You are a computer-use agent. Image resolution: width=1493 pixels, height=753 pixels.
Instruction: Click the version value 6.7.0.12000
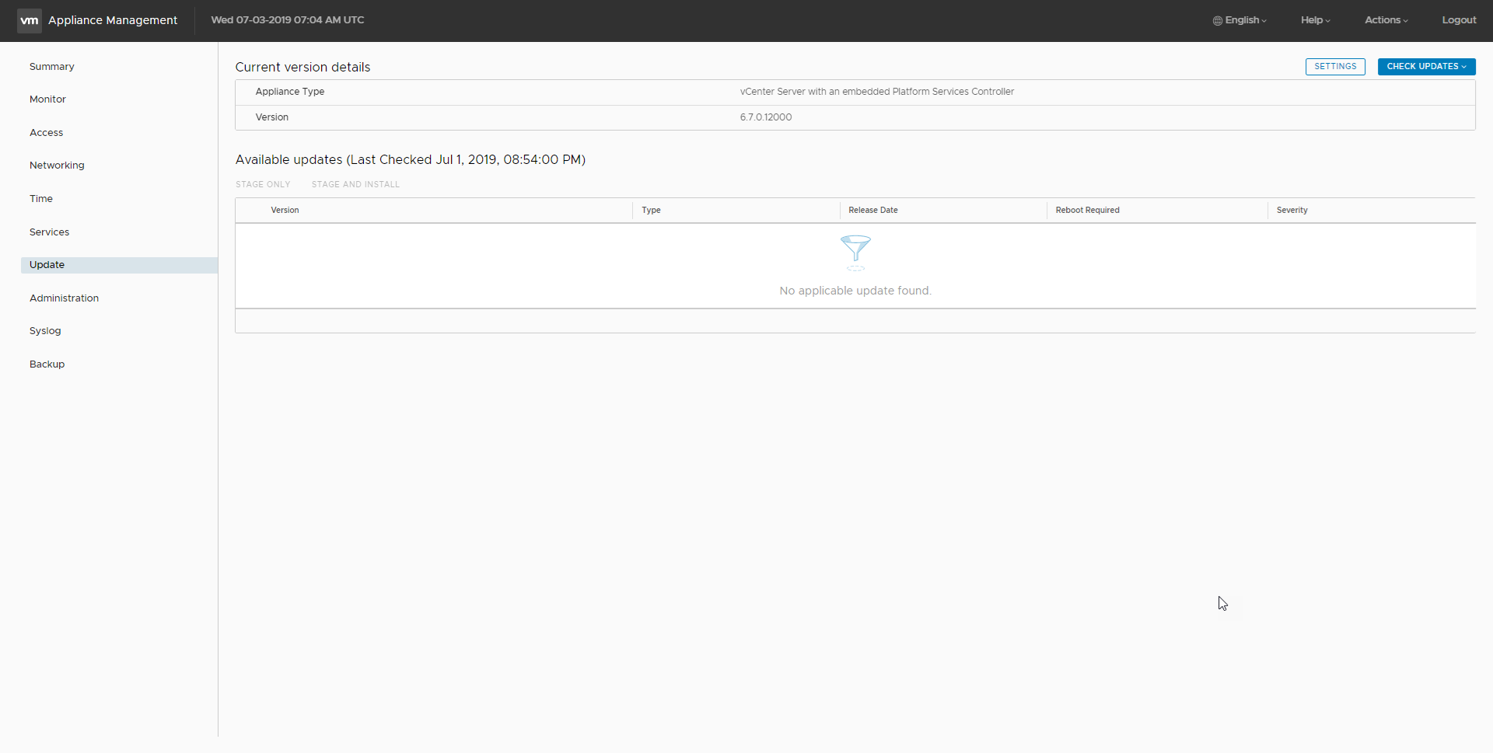tap(766, 117)
